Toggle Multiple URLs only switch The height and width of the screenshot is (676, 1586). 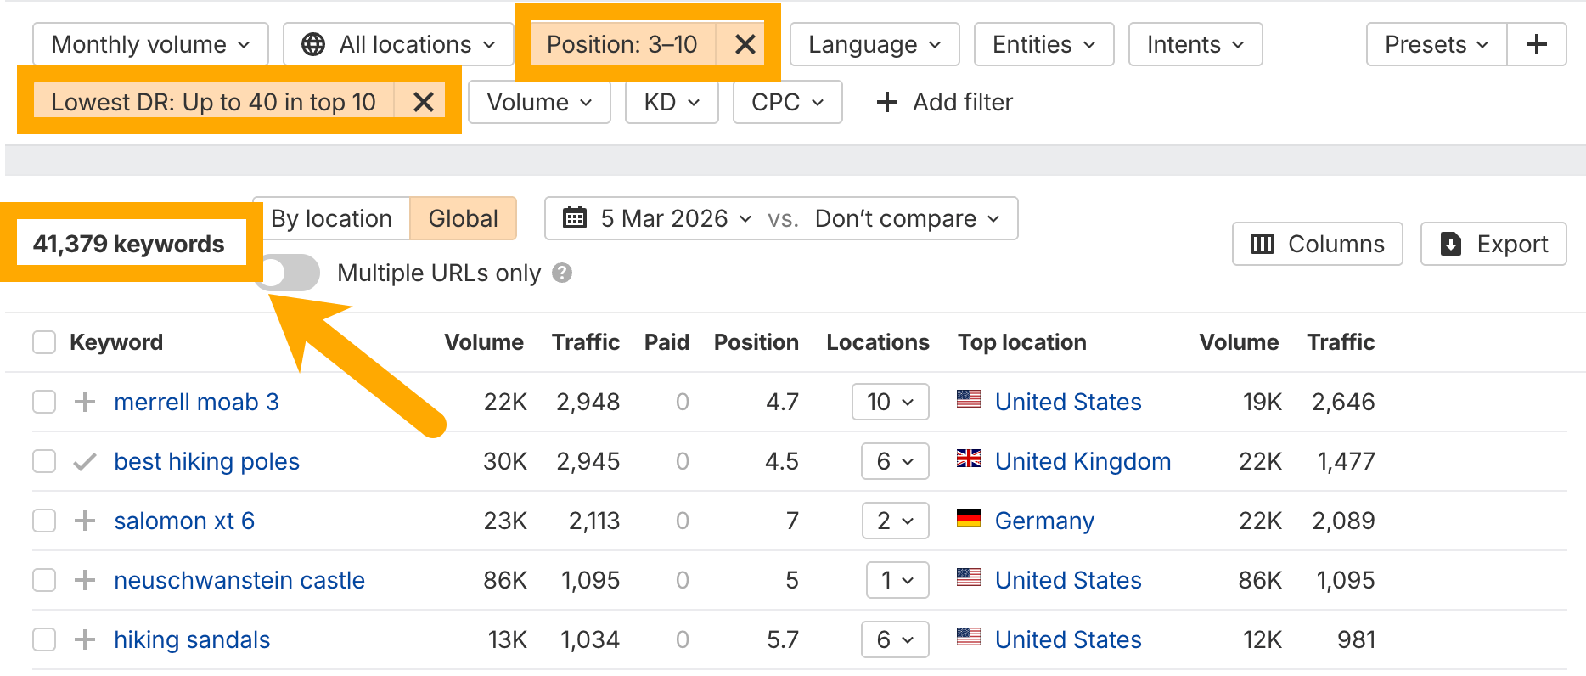pyautogui.click(x=289, y=273)
